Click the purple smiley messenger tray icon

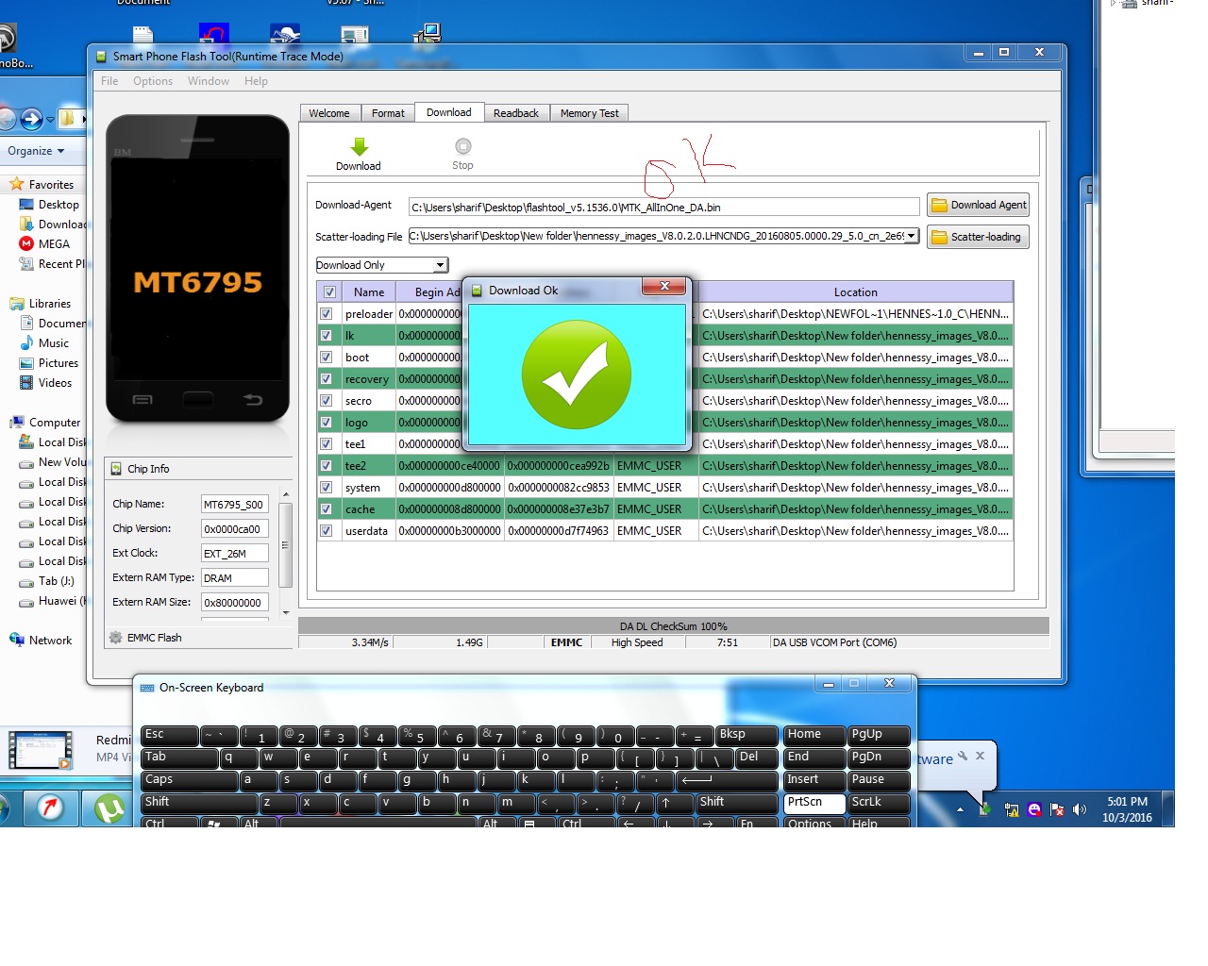pyautogui.click(x=1034, y=809)
